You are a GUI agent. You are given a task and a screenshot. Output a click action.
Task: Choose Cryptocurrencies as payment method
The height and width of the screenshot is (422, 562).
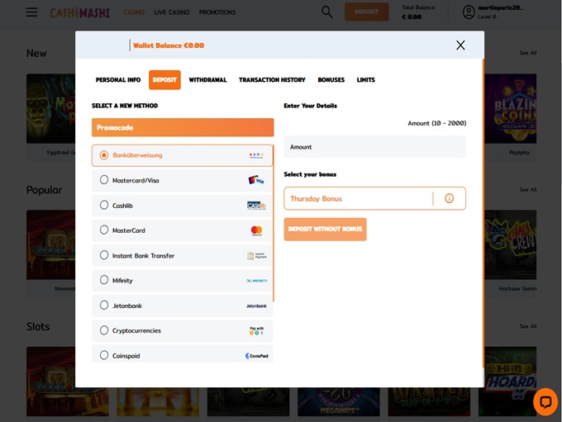[136, 330]
